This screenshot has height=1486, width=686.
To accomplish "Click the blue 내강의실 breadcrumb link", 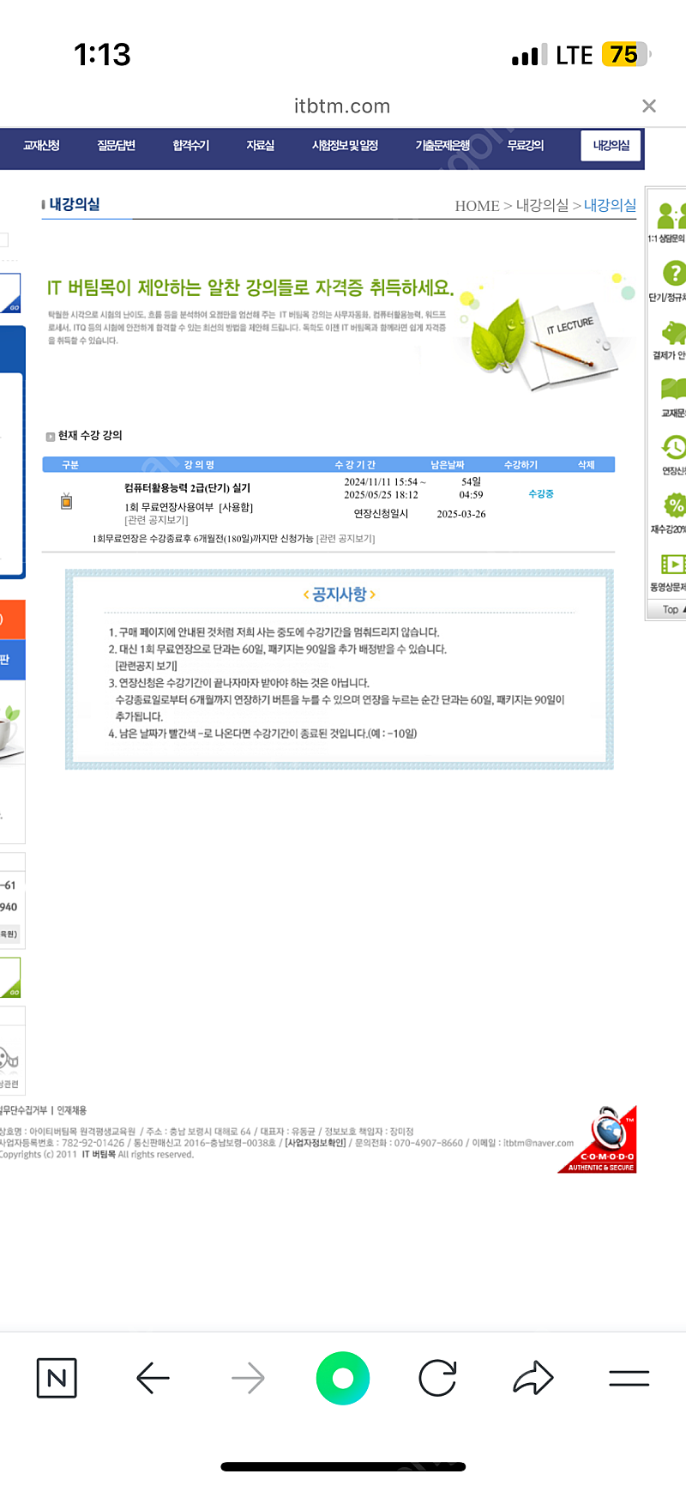I will (x=610, y=205).
